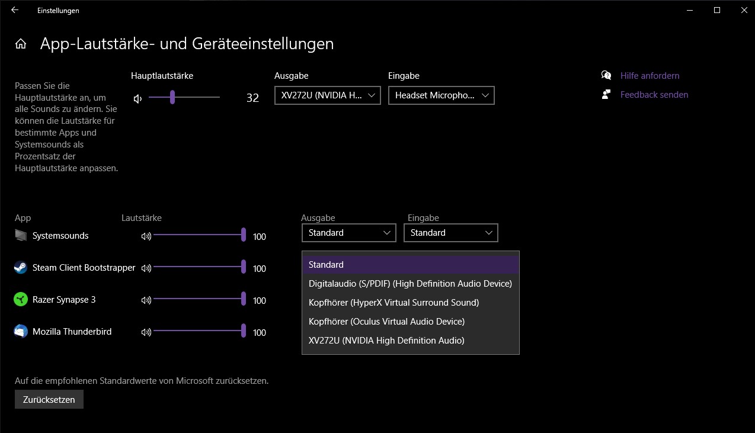Mute the main volume speaker icon

click(x=137, y=98)
